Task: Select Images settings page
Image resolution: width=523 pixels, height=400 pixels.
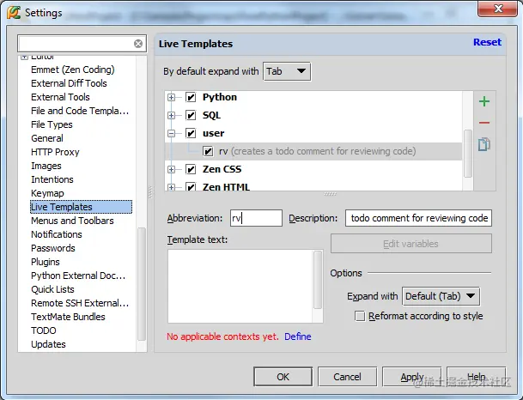Action: pos(46,166)
